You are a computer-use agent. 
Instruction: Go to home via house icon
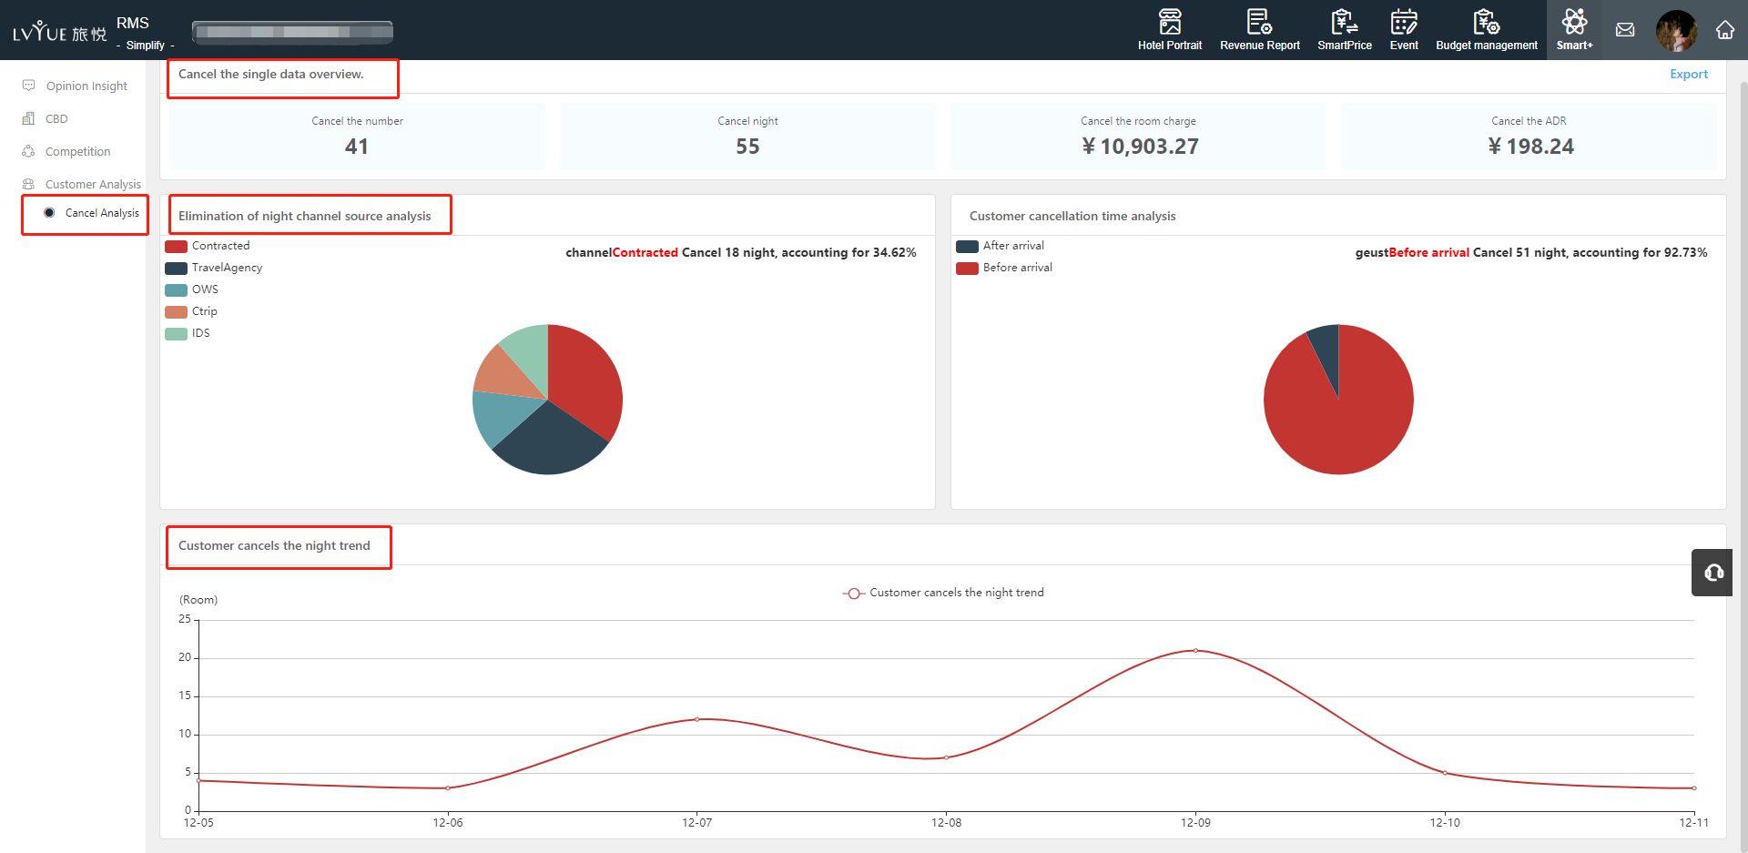1724,30
